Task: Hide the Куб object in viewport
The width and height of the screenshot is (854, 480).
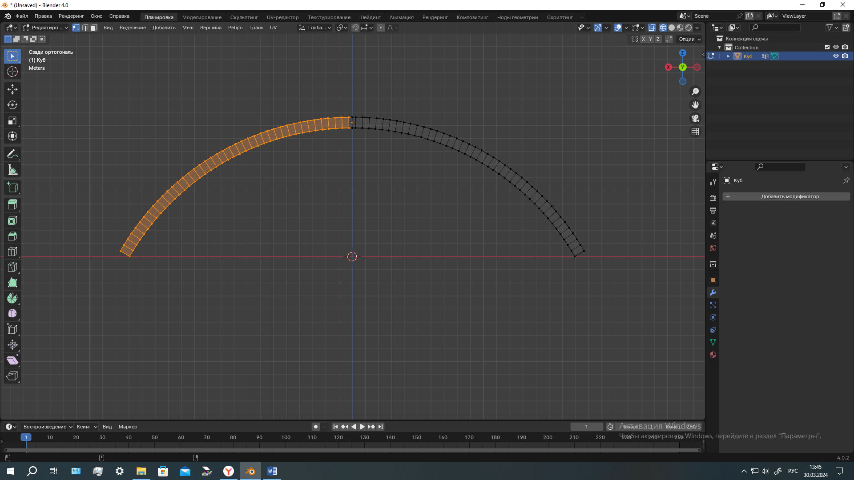Action: 836,56
